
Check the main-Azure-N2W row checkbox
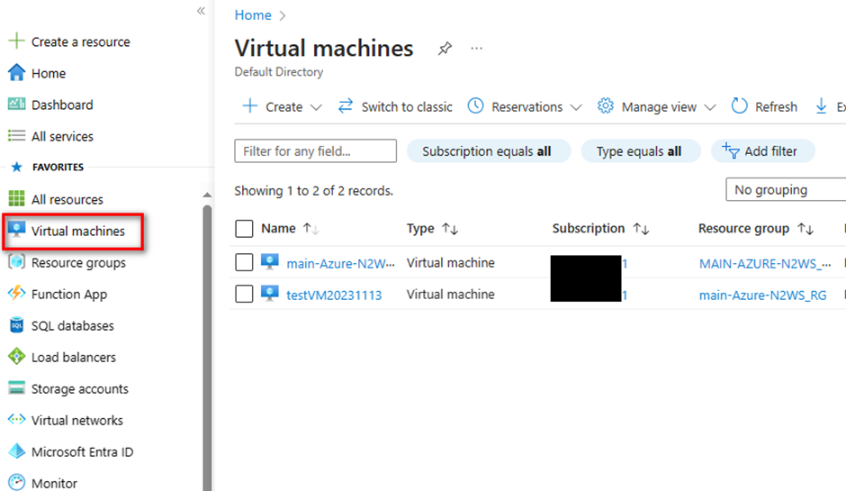click(x=244, y=262)
